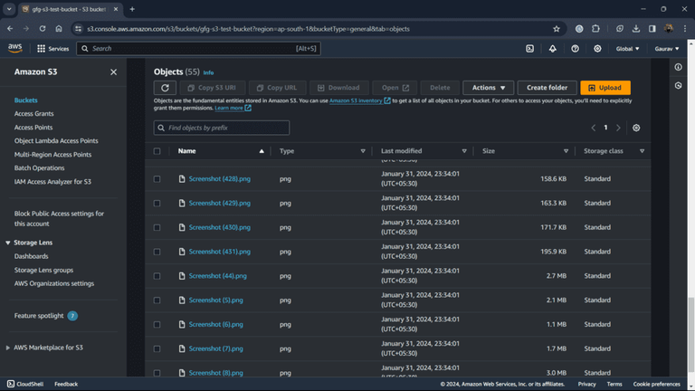695x391 pixels.
Task: Open the Actions dropdown
Action: pyautogui.click(x=488, y=88)
